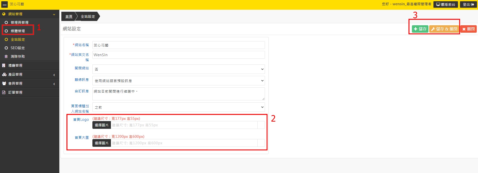Screen dimensions: 478x173
Task: Click the 產品管理 cubes icon
Action: (x=4, y=74)
